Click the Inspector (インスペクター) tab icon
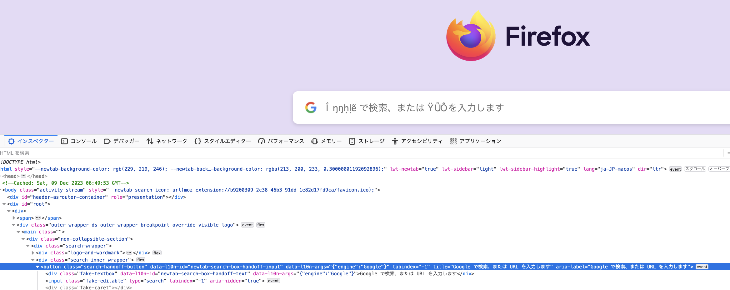 [x=11, y=141]
